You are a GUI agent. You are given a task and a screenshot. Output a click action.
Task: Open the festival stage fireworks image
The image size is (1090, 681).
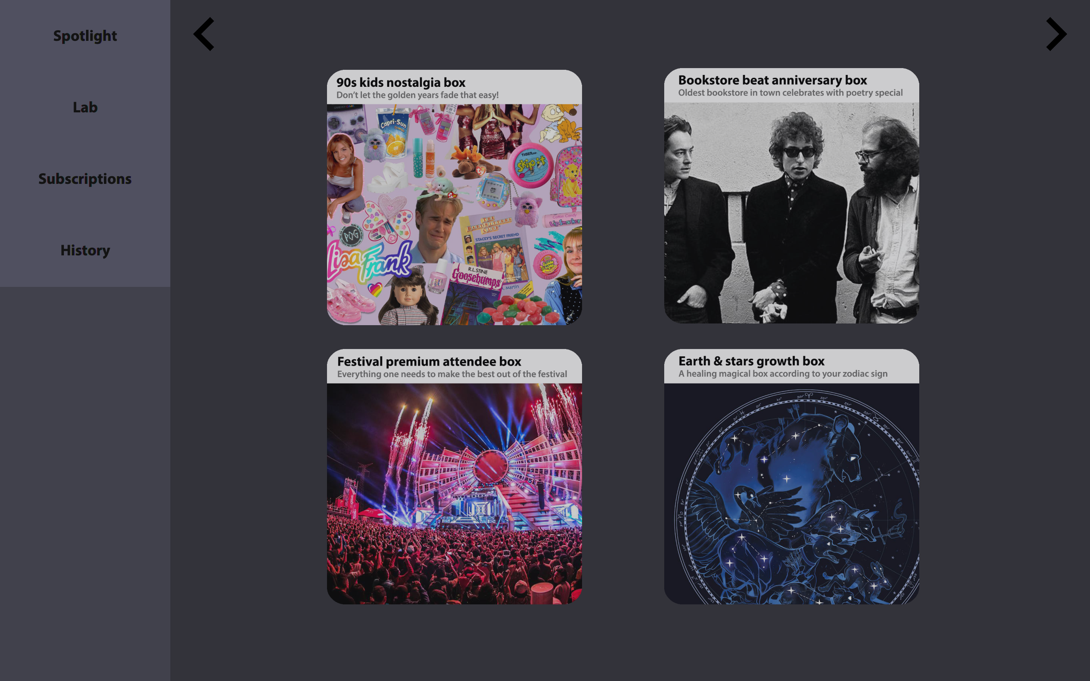[454, 494]
